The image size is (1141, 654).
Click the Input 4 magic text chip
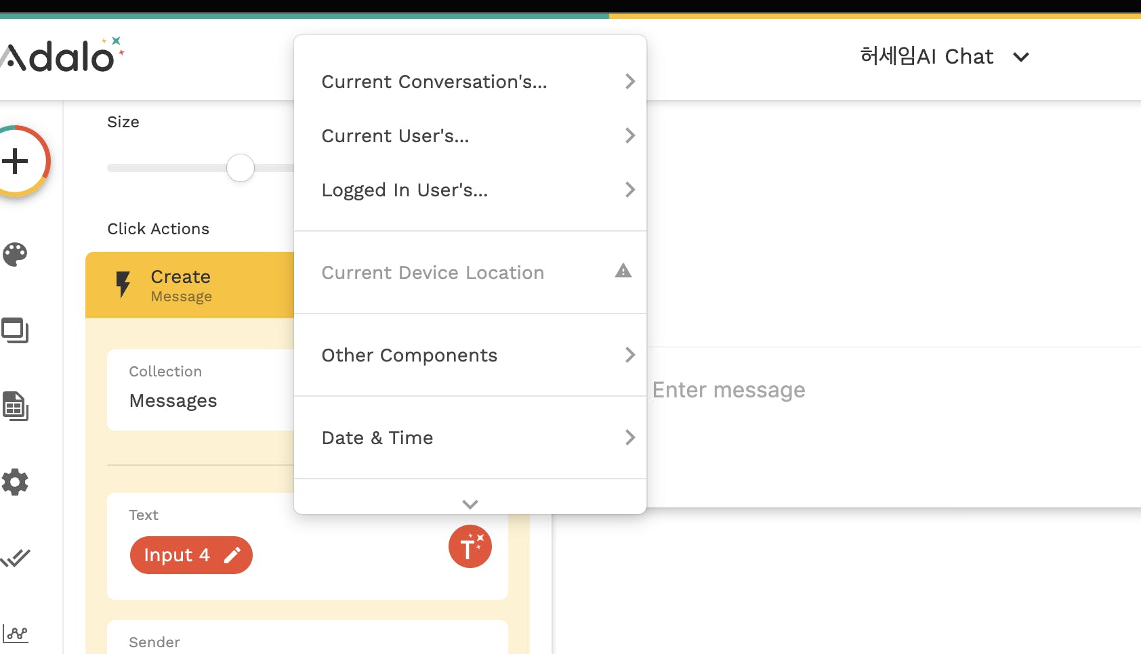(191, 555)
